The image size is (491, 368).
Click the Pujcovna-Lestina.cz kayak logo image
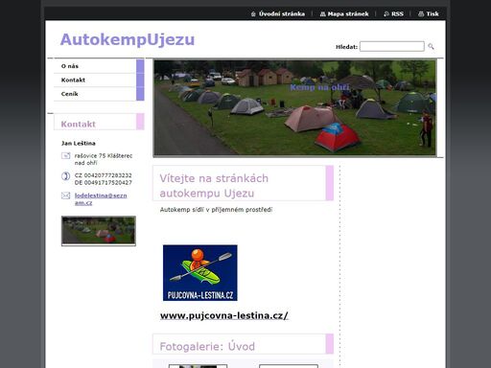[x=200, y=273]
